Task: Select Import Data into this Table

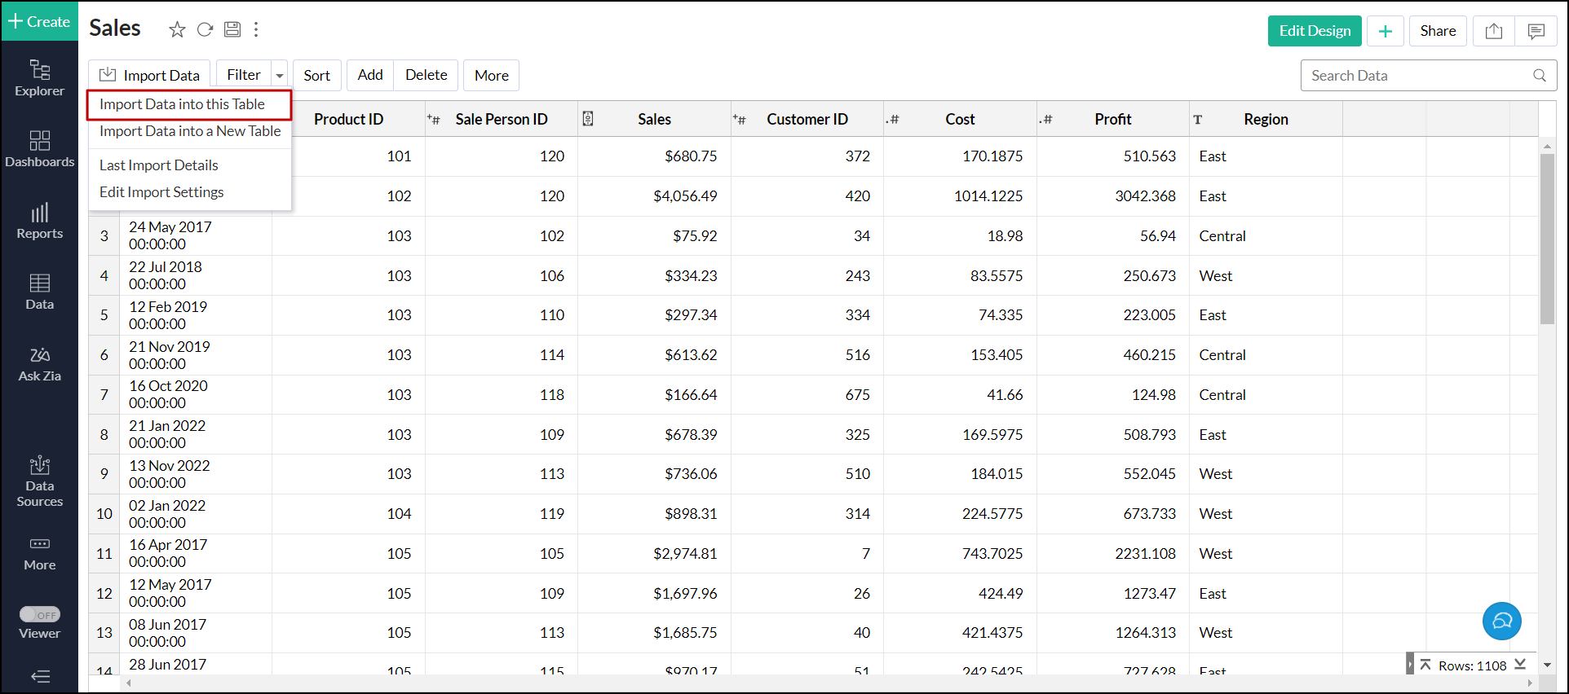Action: pos(182,104)
